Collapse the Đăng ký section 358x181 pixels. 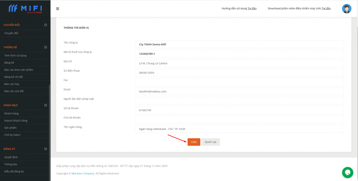(45, 149)
